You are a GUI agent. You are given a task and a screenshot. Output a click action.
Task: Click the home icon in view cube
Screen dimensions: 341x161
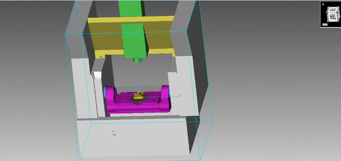(x=323, y=4)
